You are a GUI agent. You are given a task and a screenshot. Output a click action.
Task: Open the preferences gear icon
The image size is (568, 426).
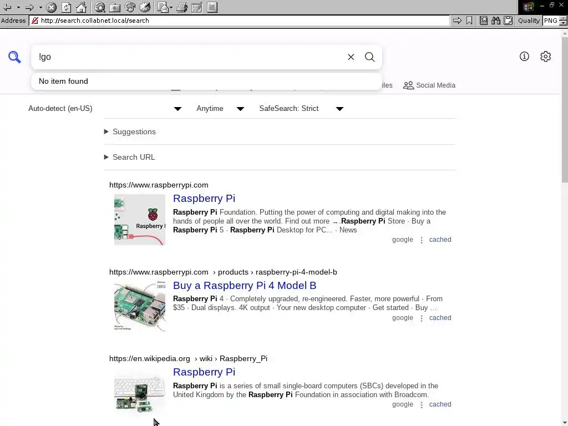[x=546, y=56]
